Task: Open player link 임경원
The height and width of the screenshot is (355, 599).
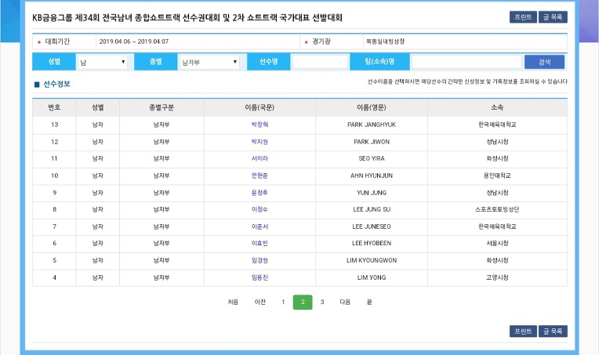Action: (260, 260)
